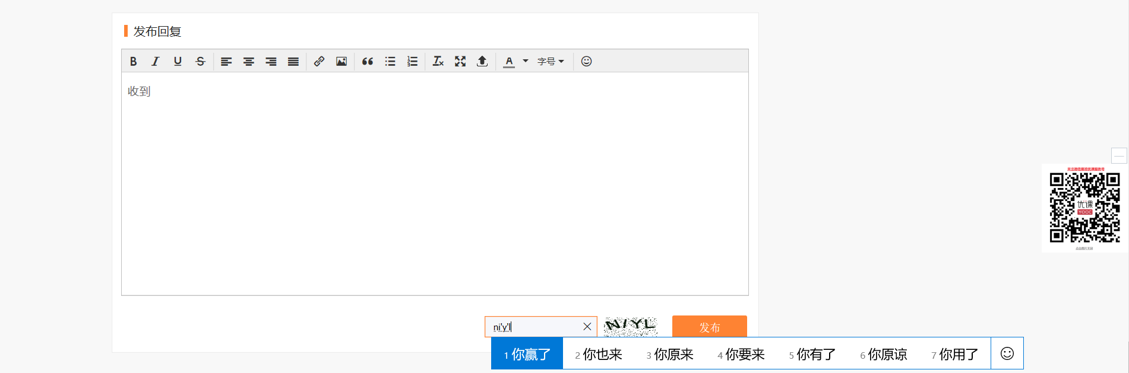The width and height of the screenshot is (1129, 373).
Task: Center align the text
Action: point(249,61)
